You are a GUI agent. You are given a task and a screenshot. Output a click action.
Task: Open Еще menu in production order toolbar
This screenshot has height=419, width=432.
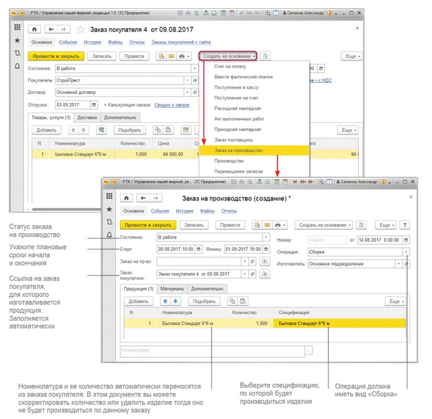[387, 225]
